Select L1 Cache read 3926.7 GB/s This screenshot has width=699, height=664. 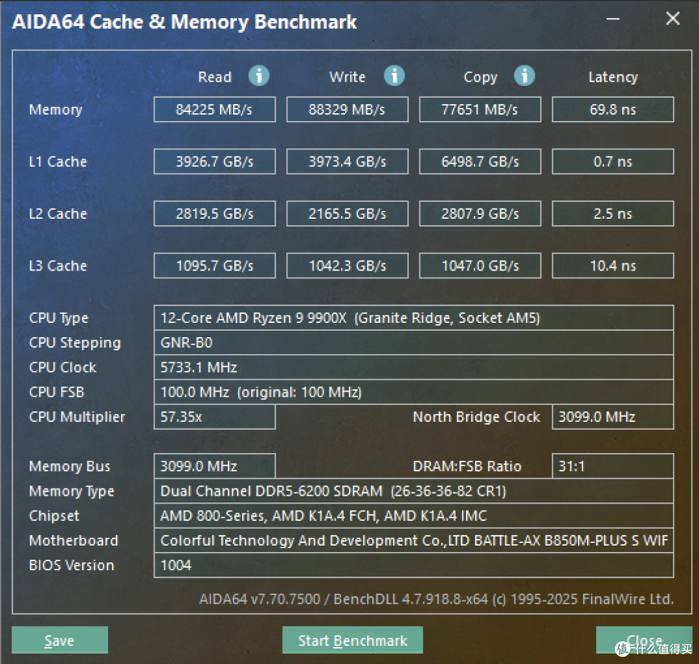(x=214, y=161)
